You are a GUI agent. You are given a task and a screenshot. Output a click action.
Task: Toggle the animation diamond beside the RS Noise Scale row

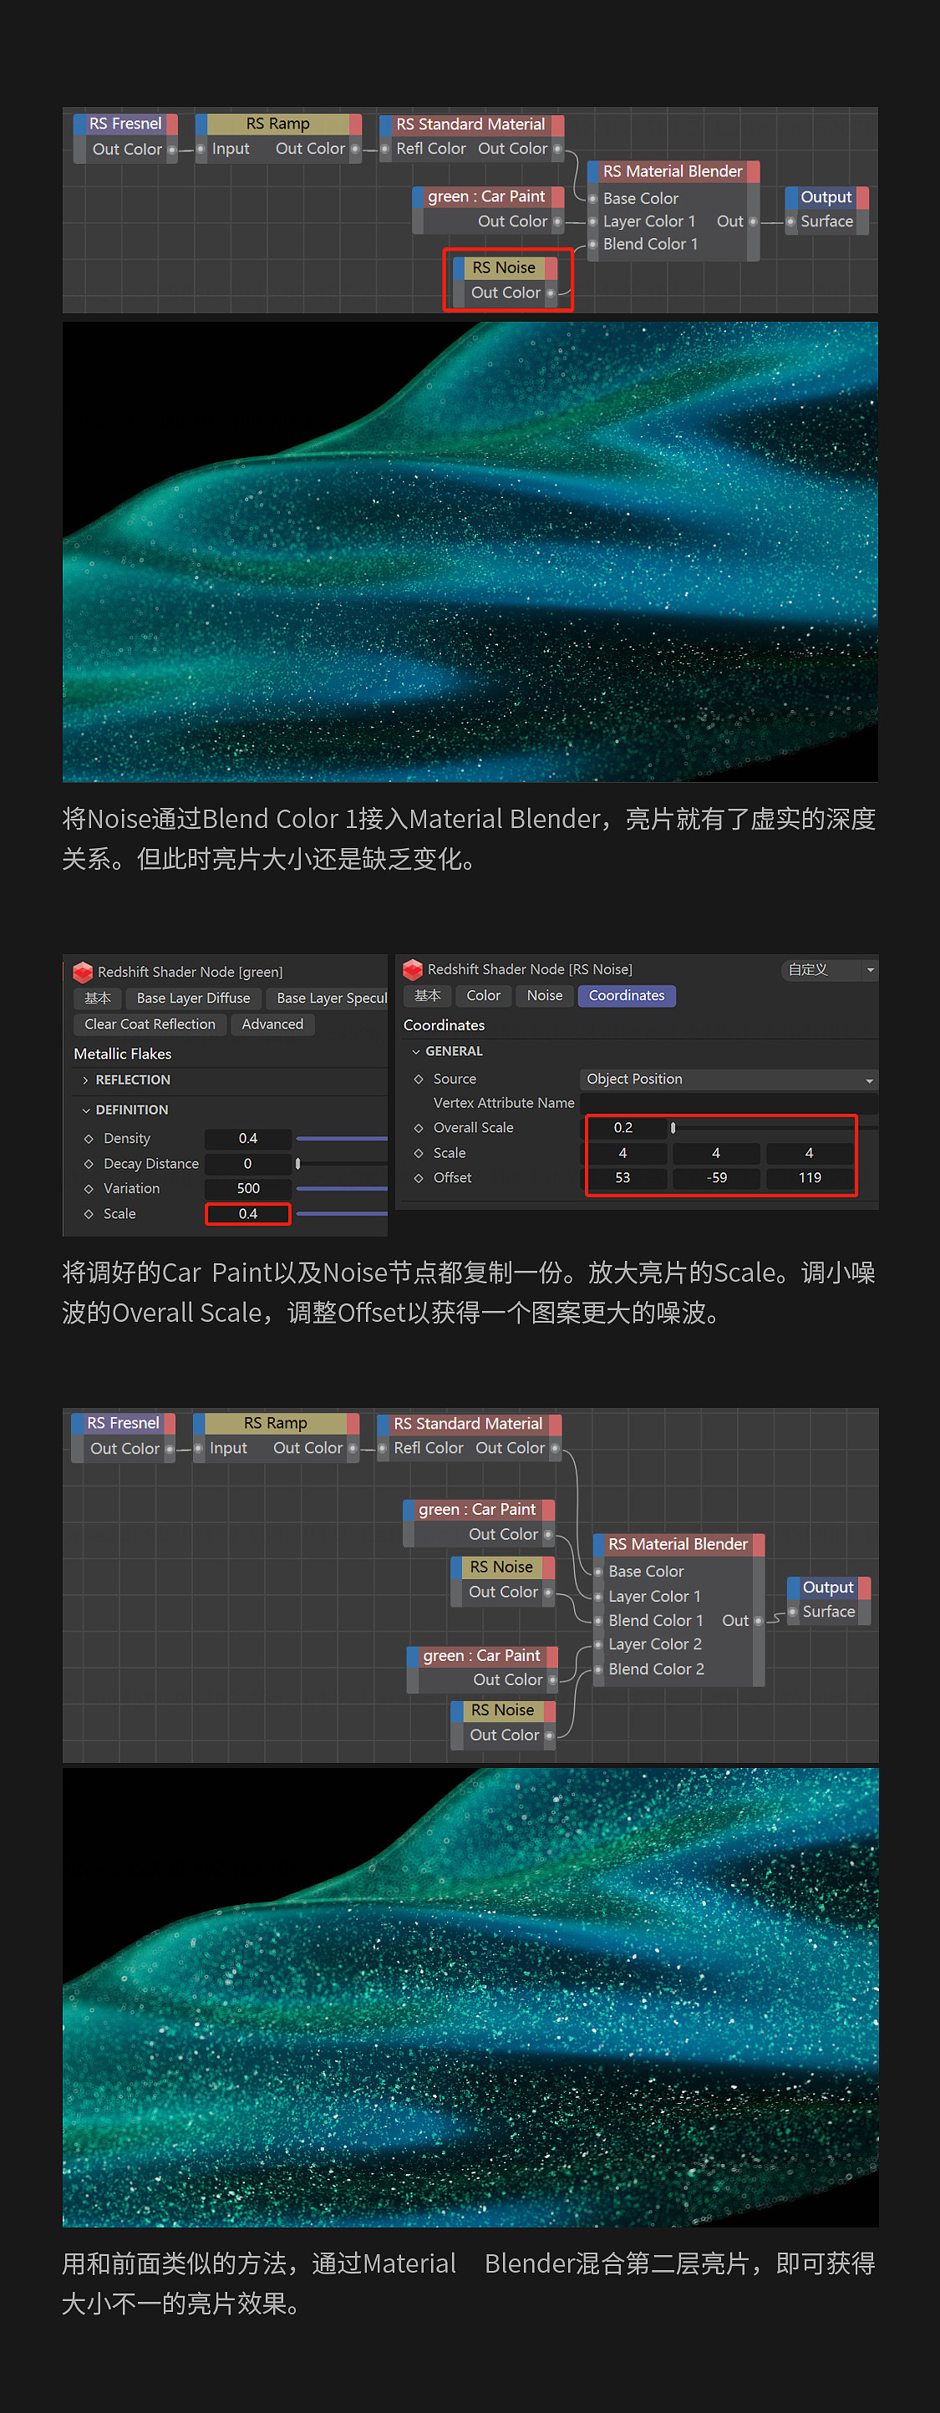[419, 1153]
